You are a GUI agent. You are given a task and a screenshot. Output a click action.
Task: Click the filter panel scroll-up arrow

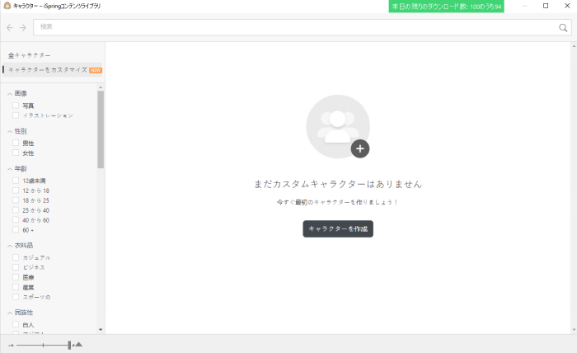pyautogui.click(x=101, y=87)
